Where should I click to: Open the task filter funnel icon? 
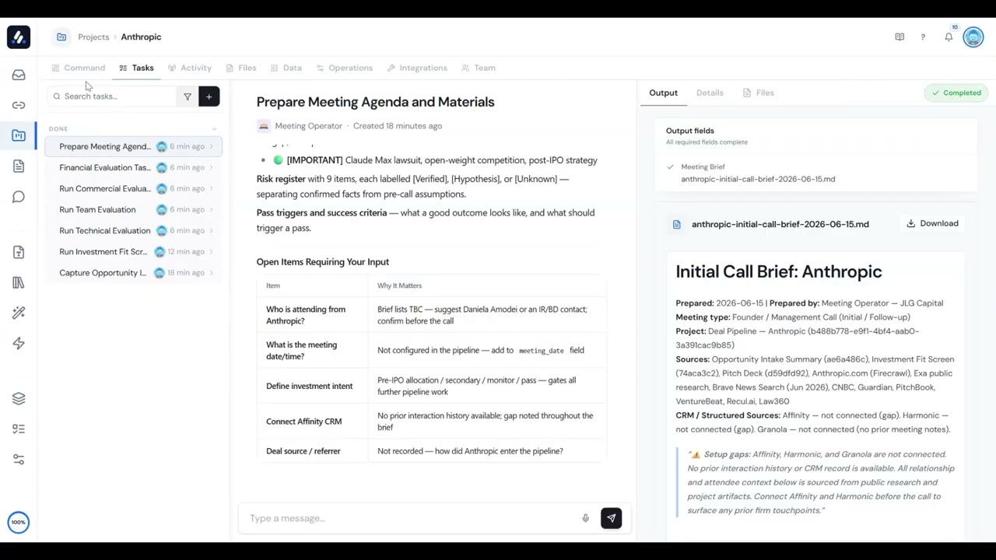[x=188, y=96]
